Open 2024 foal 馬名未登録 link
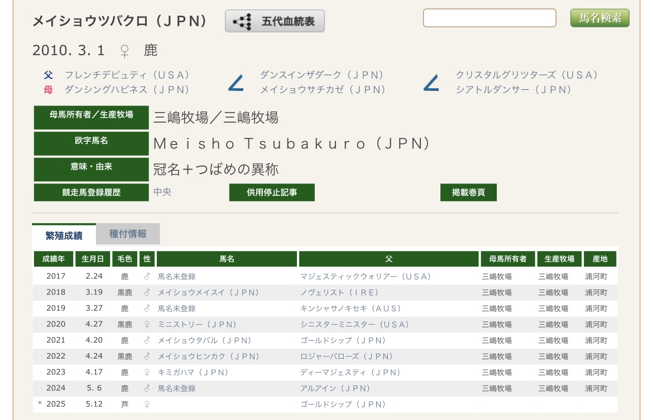The height and width of the screenshot is (420, 653). 176,388
